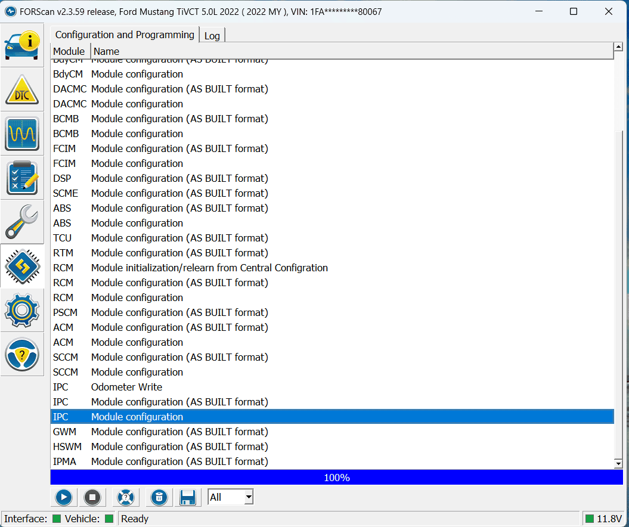Click the floppy disk save icon
Viewport: 629px width, 527px height.
pyautogui.click(x=187, y=497)
